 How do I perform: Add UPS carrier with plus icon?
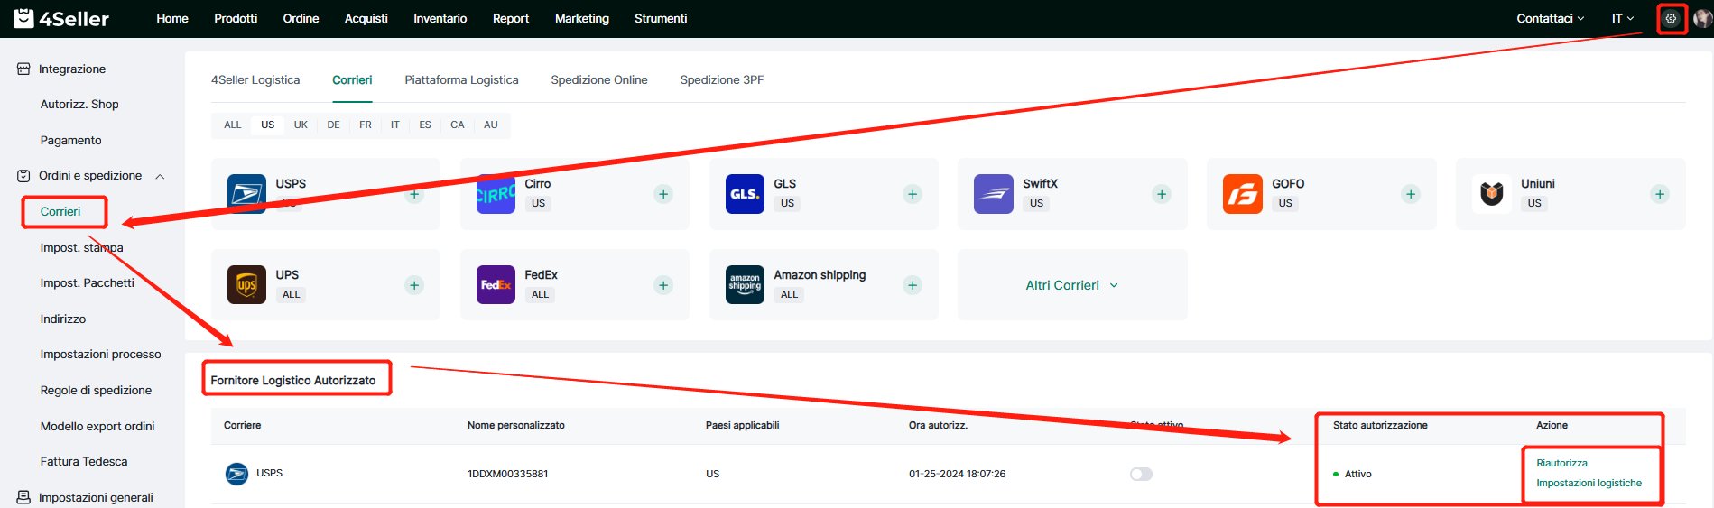pyautogui.click(x=414, y=285)
